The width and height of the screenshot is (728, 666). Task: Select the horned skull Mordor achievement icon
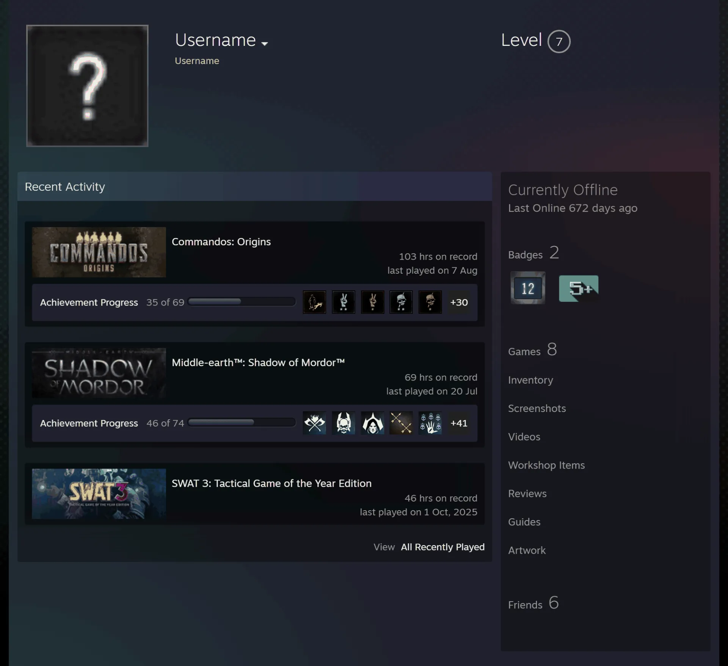(344, 423)
